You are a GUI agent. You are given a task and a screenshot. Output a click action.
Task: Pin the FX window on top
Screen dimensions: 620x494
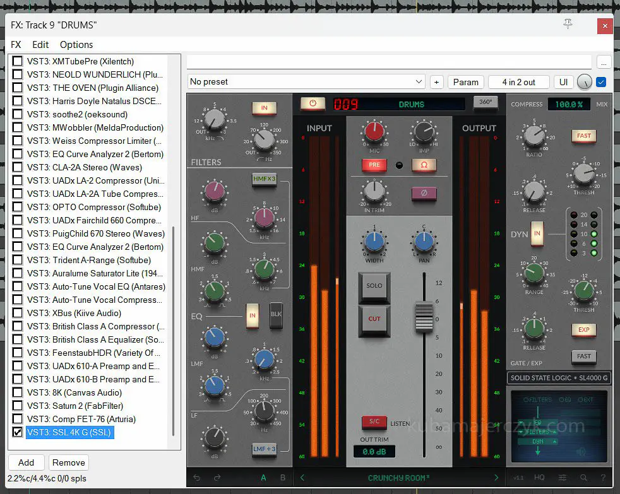point(568,25)
